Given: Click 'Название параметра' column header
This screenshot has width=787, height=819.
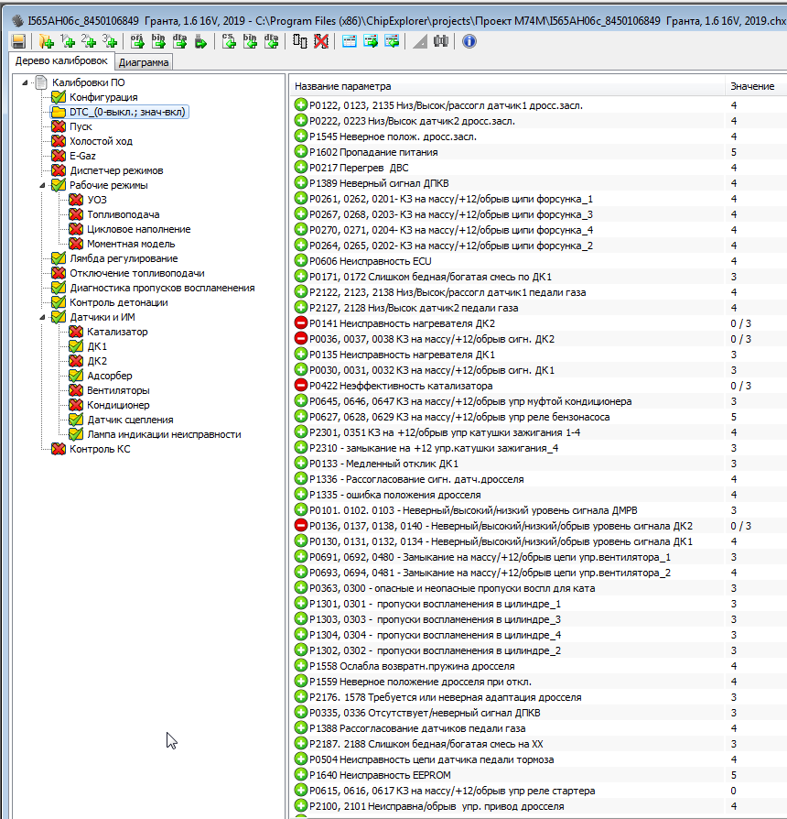Looking at the screenshot, I should pos(342,86).
